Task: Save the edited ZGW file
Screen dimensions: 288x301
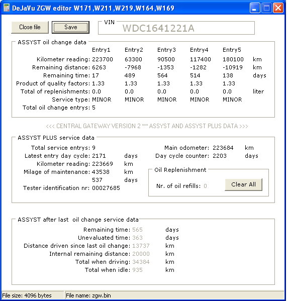Action: 70,27
